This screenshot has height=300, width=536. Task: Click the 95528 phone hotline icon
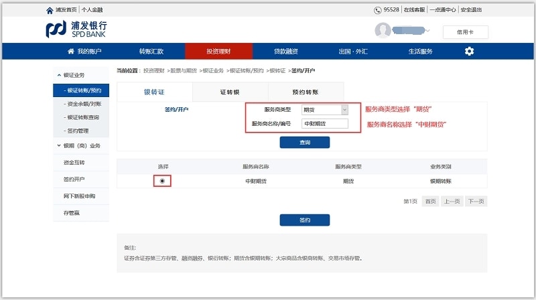(x=378, y=10)
